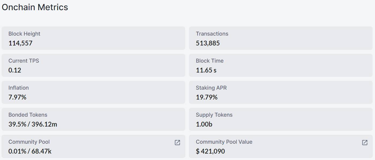Click the Block Time card

click(281, 65)
